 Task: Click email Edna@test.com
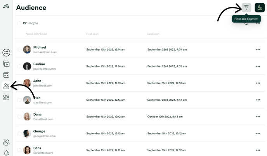click(43, 153)
